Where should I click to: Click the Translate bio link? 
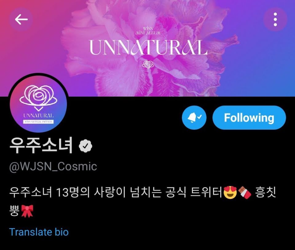pyautogui.click(x=39, y=232)
